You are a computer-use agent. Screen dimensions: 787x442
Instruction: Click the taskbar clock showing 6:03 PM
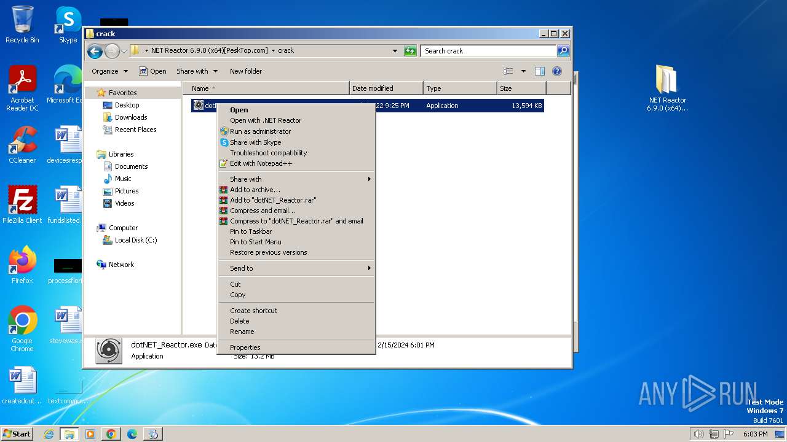tap(755, 434)
